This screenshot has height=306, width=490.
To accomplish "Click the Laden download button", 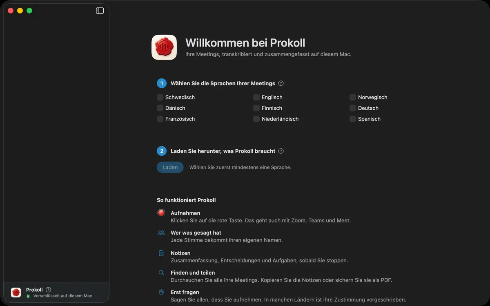I will coord(170,167).
